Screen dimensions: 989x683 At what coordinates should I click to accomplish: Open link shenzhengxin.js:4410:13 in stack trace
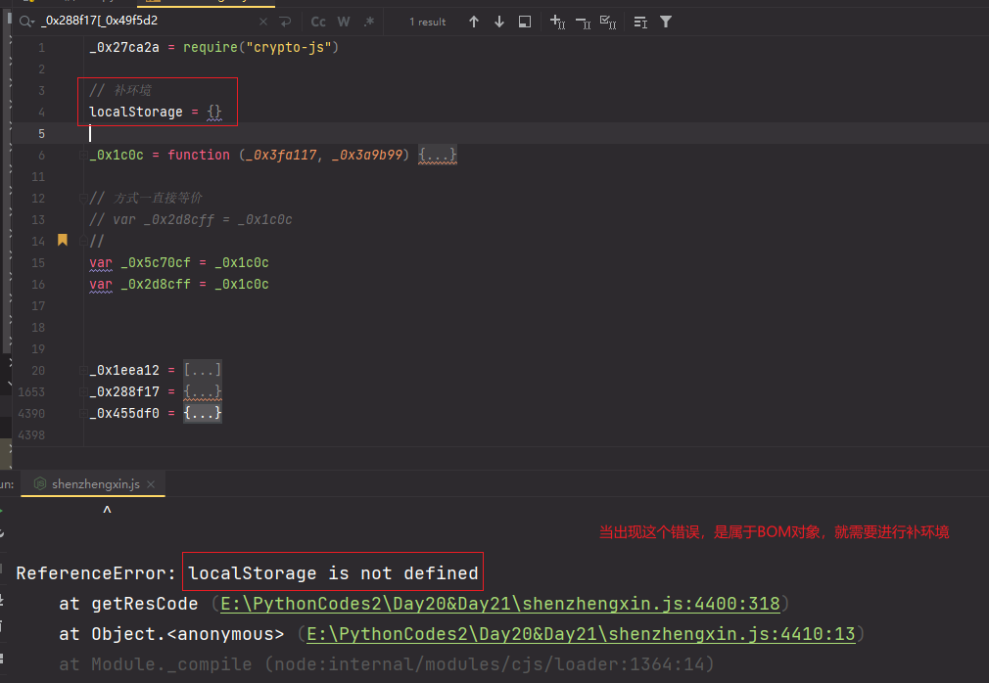[581, 634]
